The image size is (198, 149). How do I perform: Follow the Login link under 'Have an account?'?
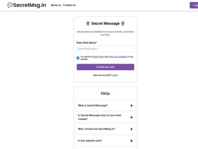tap(115, 75)
